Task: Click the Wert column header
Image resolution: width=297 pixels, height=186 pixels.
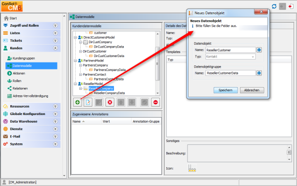Action: [116, 122]
